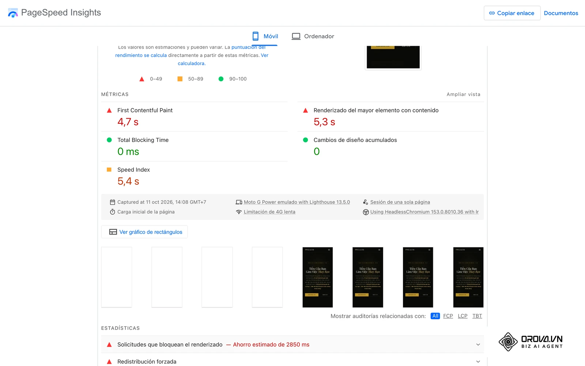The height and width of the screenshot is (366, 585).
Task: Select the TBT audit filter
Action: 477,316
